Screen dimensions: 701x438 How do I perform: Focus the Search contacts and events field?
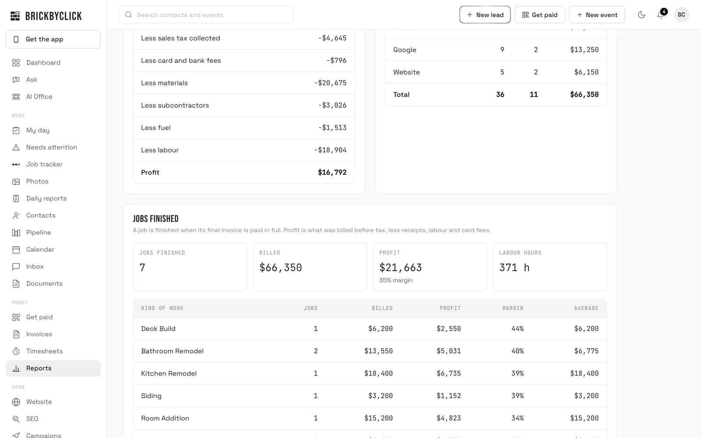[206, 15]
